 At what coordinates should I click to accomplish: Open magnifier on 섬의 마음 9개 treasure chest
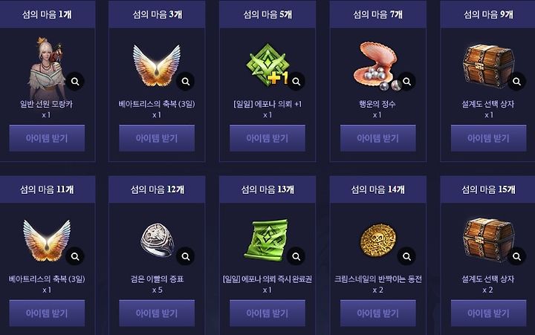pos(516,82)
